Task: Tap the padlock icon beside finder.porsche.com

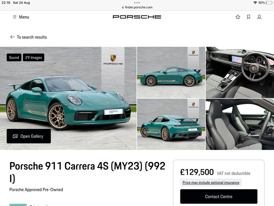Action: coord(123,7)
